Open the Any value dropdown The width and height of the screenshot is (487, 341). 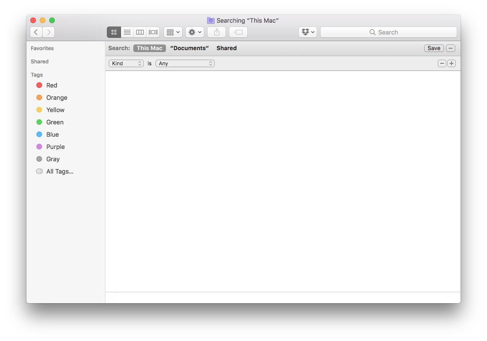tap(185, 63)
